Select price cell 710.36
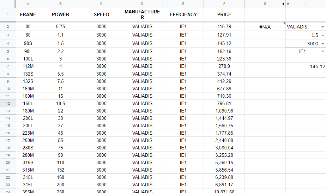This screenshot has height=193, width=326. click(x=224, y=96)
